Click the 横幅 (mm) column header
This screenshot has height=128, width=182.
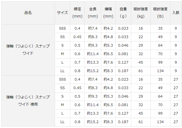tap(108, 13)
